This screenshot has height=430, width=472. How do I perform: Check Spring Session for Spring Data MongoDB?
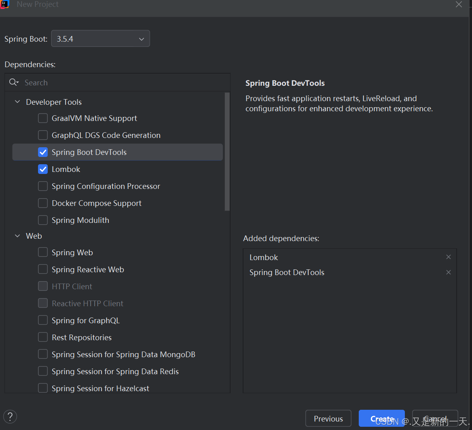(43, 354)
